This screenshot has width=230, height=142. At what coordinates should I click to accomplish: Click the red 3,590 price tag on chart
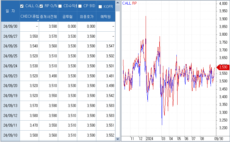point(223,67)
